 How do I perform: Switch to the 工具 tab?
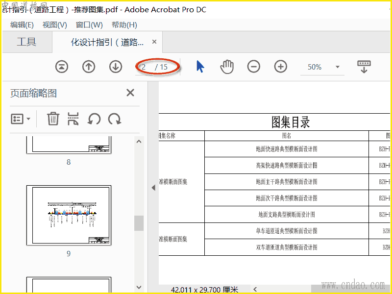[27, 42]
